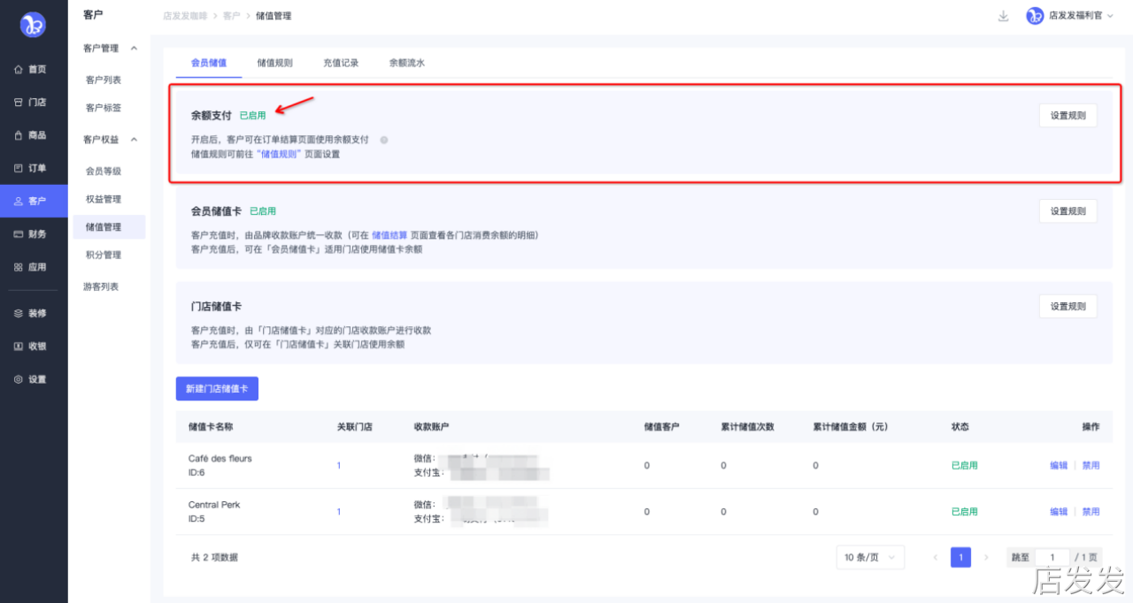Click the 共 2 项数据 total text
The height and width of the screenshot is (603, 1133).
click(x=214, y=557)
